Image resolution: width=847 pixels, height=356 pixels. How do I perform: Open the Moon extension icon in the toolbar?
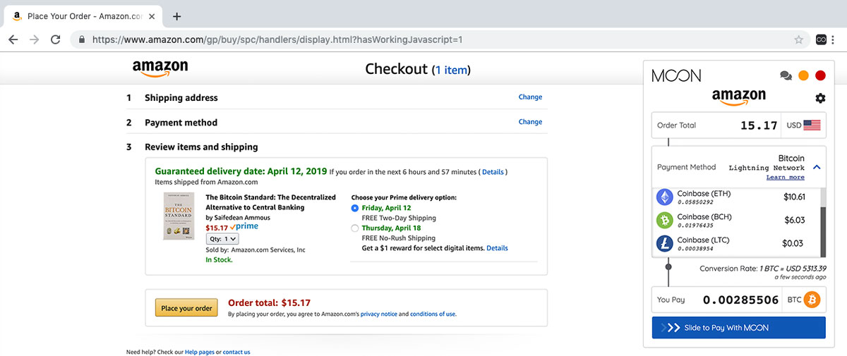[x=822, y=39]
